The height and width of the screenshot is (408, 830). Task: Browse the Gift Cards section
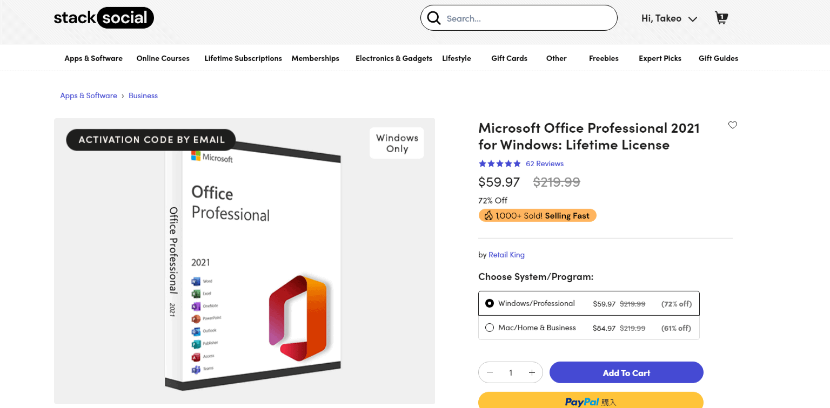(x=508, y=58)
